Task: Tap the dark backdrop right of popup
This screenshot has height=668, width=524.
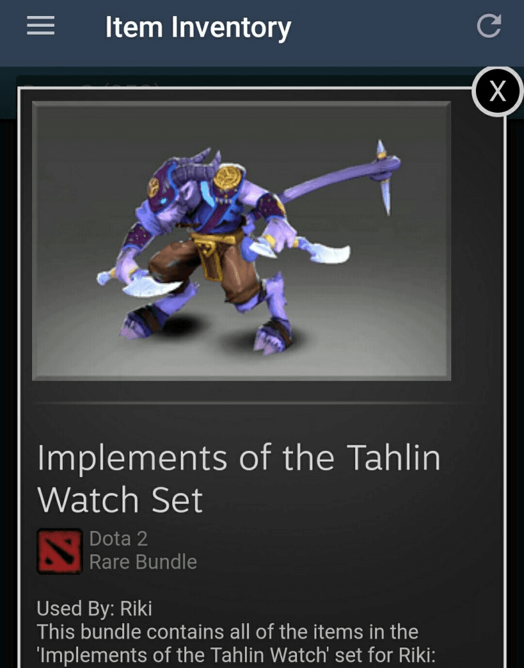Action: [x=515, y=383]
